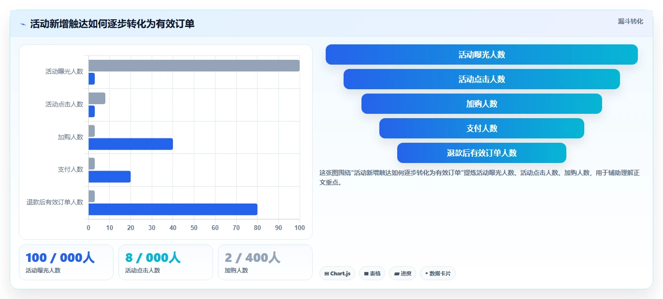Click the 退款后有效订单人数 y-axis label
This screenshot has height=299, width=663.
click(x=55, y=202)
